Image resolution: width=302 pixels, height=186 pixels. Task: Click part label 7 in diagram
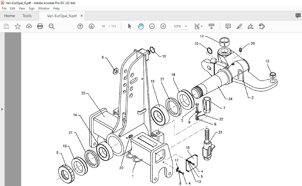224,108
